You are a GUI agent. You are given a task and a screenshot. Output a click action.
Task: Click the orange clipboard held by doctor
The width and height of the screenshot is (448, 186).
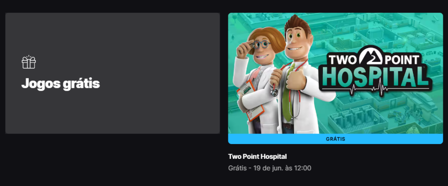click(250, 101)
